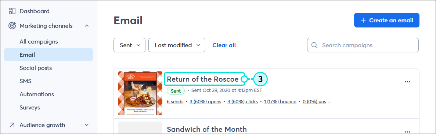Select All campaigns in sidebar
This screenshot has width=436, height=134.
(39, 42)
